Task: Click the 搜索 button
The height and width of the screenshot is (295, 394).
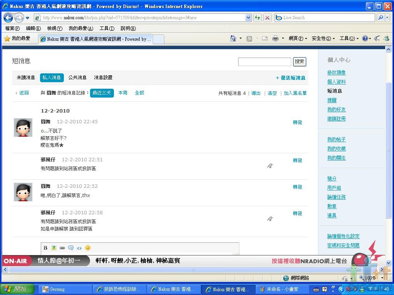Action: point(299,61)
